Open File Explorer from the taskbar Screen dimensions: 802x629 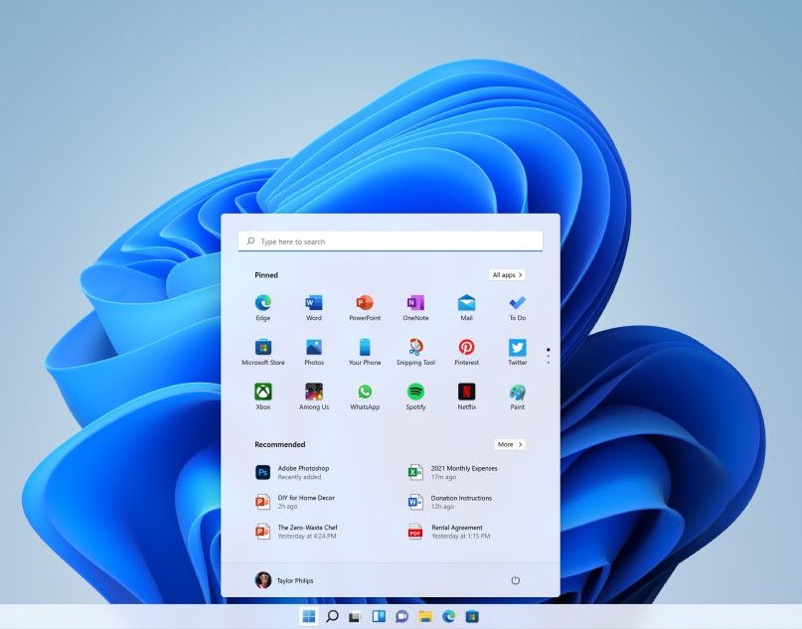tap(425, 616)
